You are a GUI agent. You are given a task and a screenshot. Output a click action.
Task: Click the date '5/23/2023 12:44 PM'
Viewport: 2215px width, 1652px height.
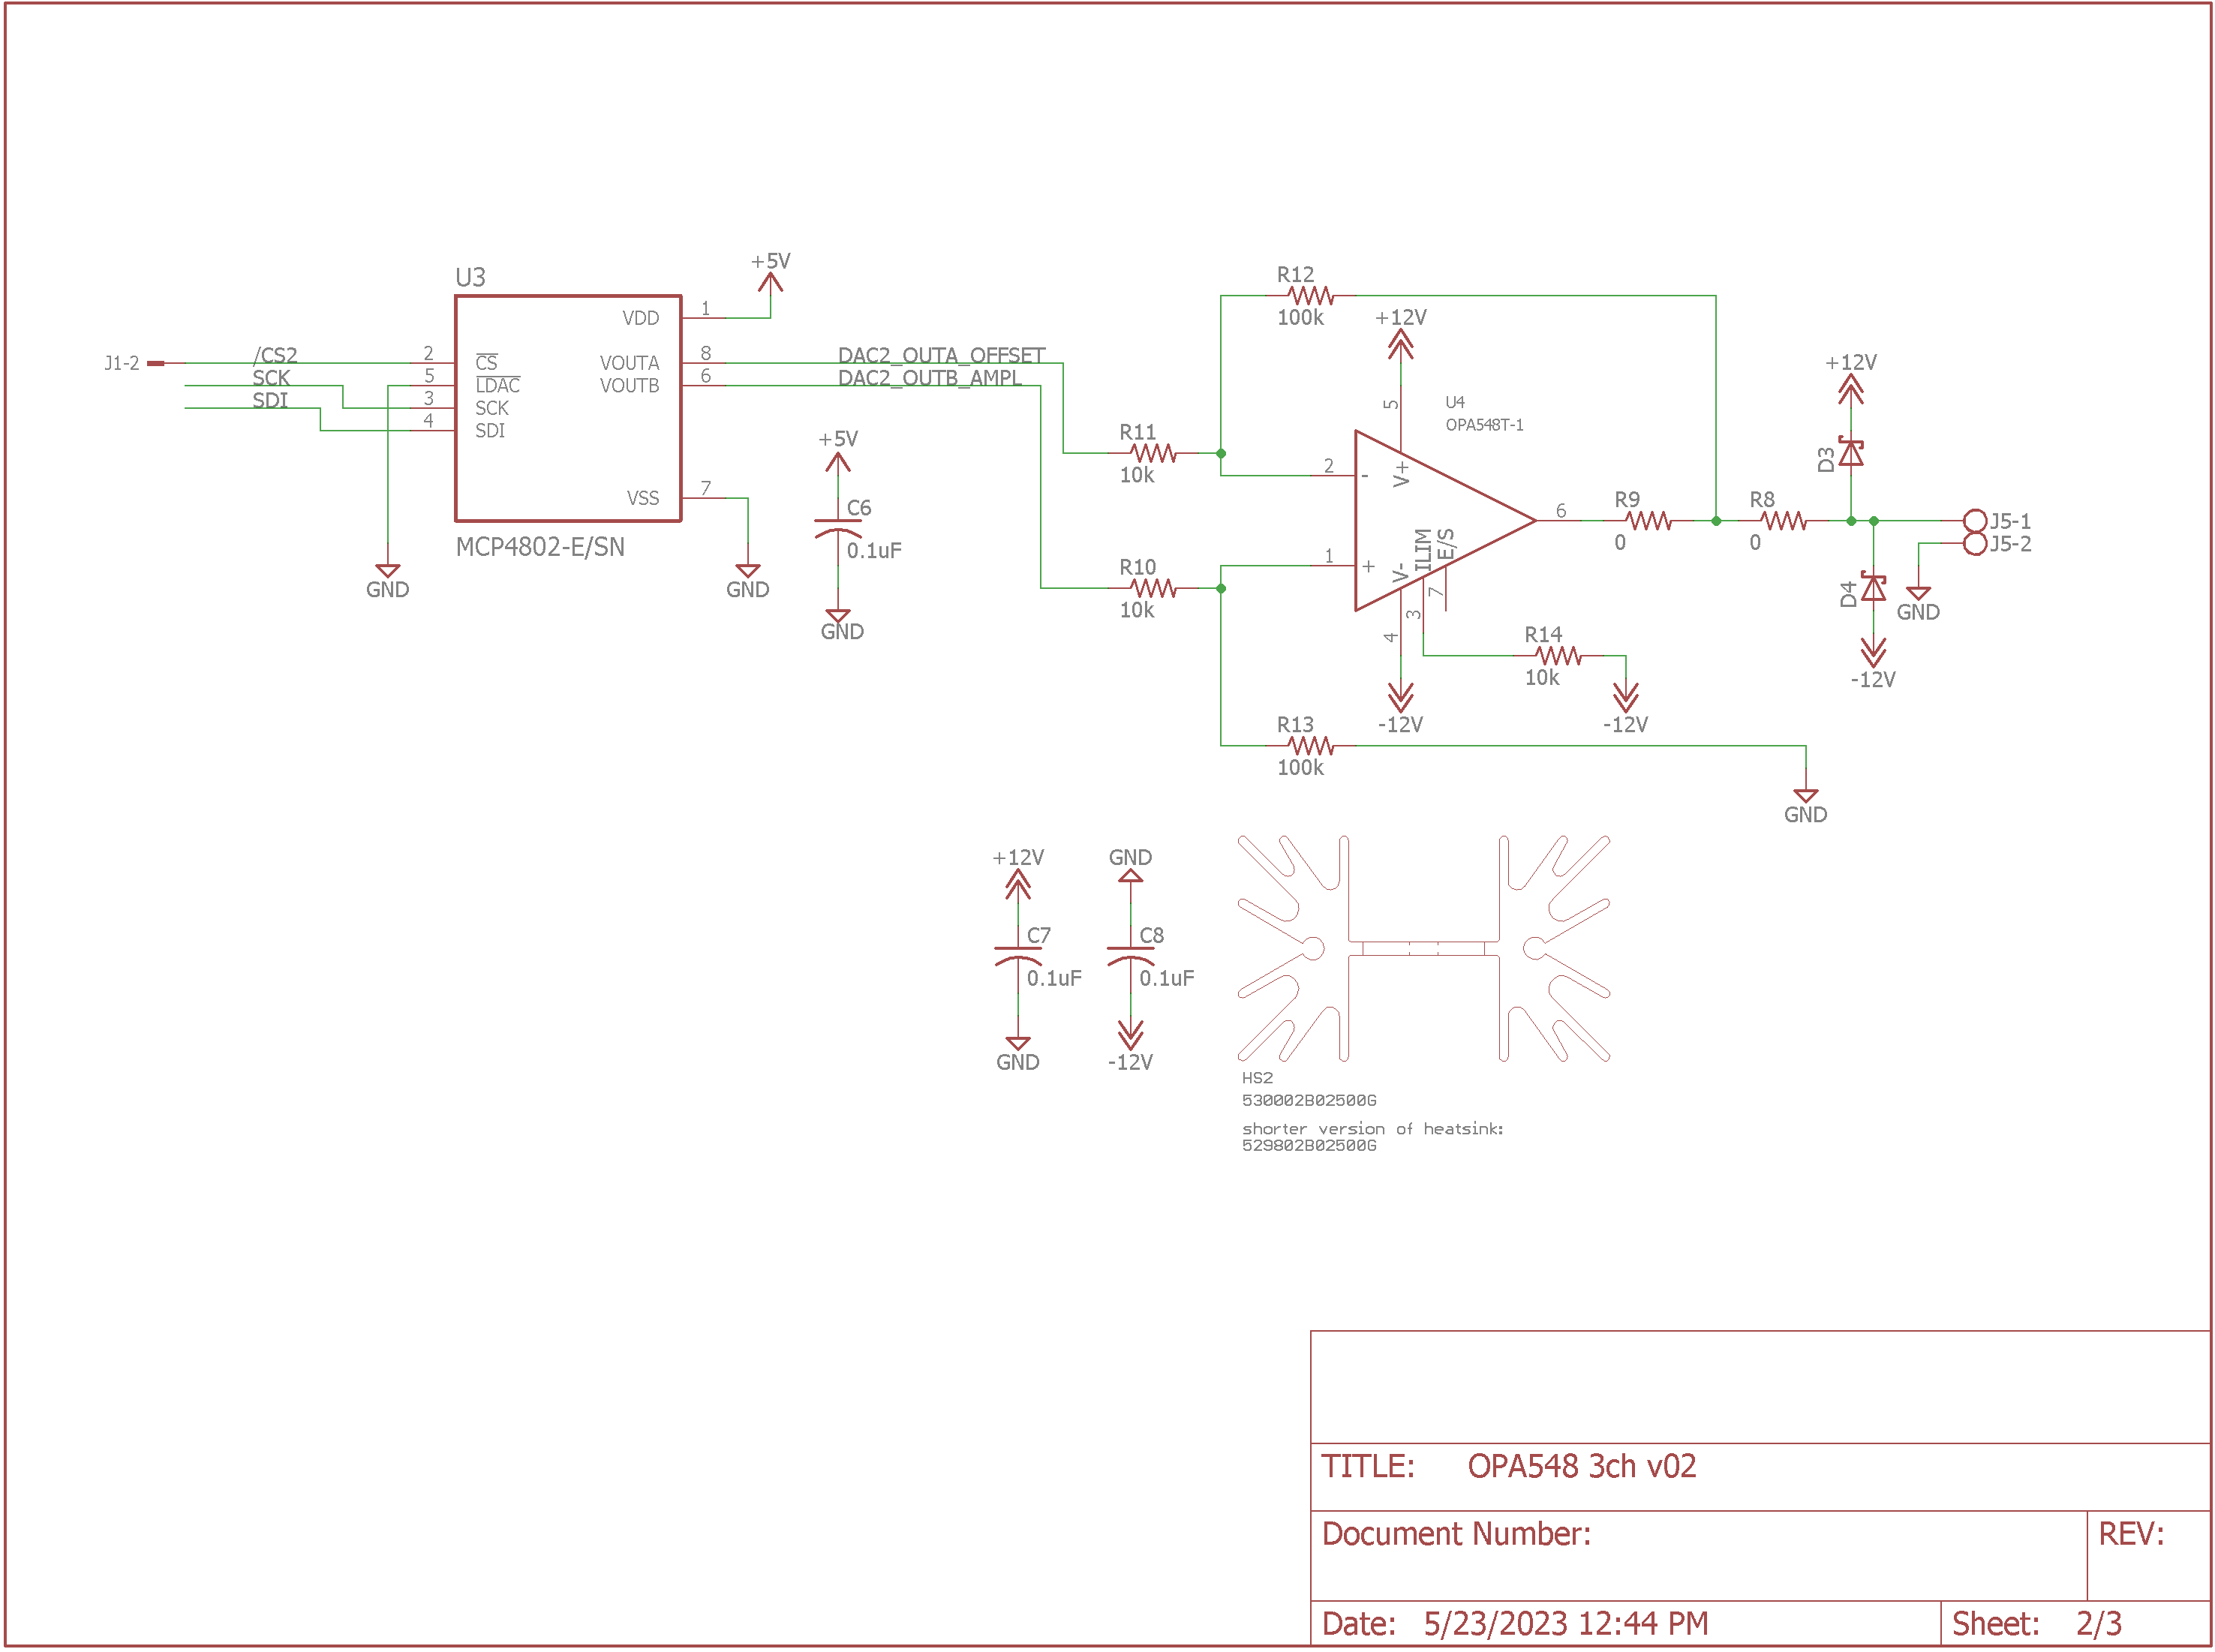click(x=1566, y=1623)
